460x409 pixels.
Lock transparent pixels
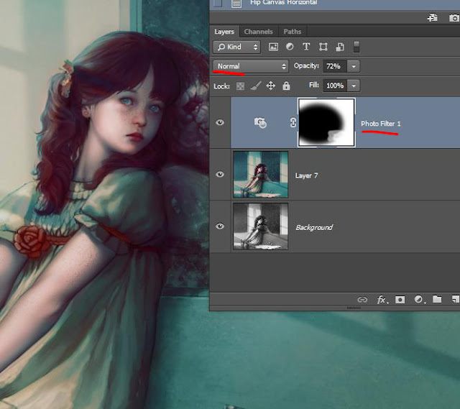coord(240,86)
